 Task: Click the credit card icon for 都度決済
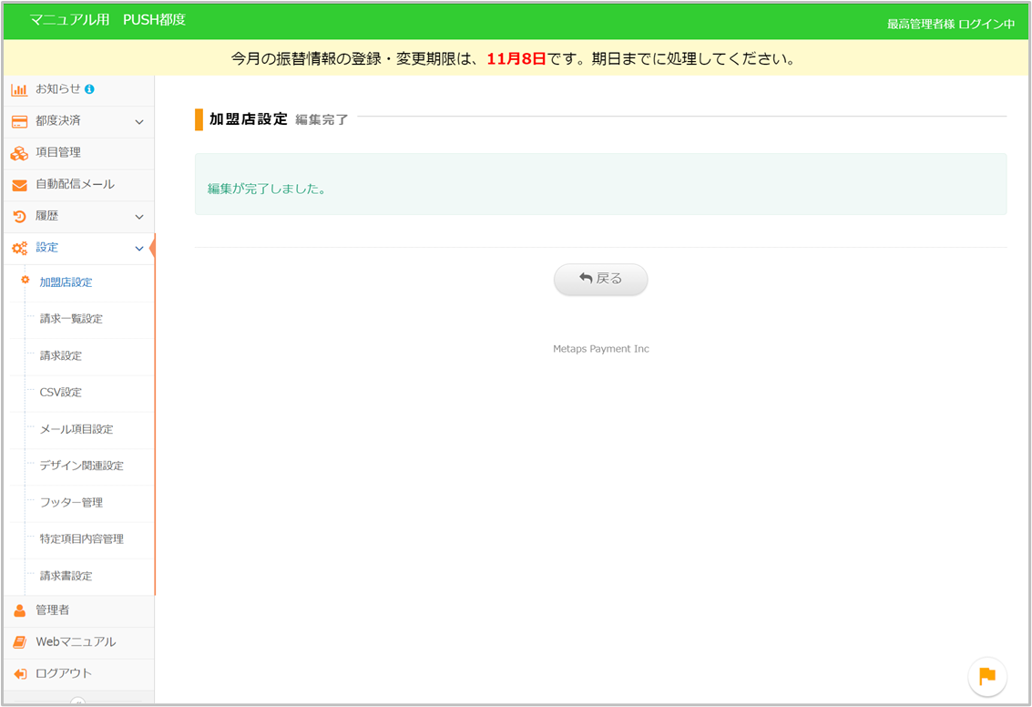pyautogui.click(x=19, y=121)
